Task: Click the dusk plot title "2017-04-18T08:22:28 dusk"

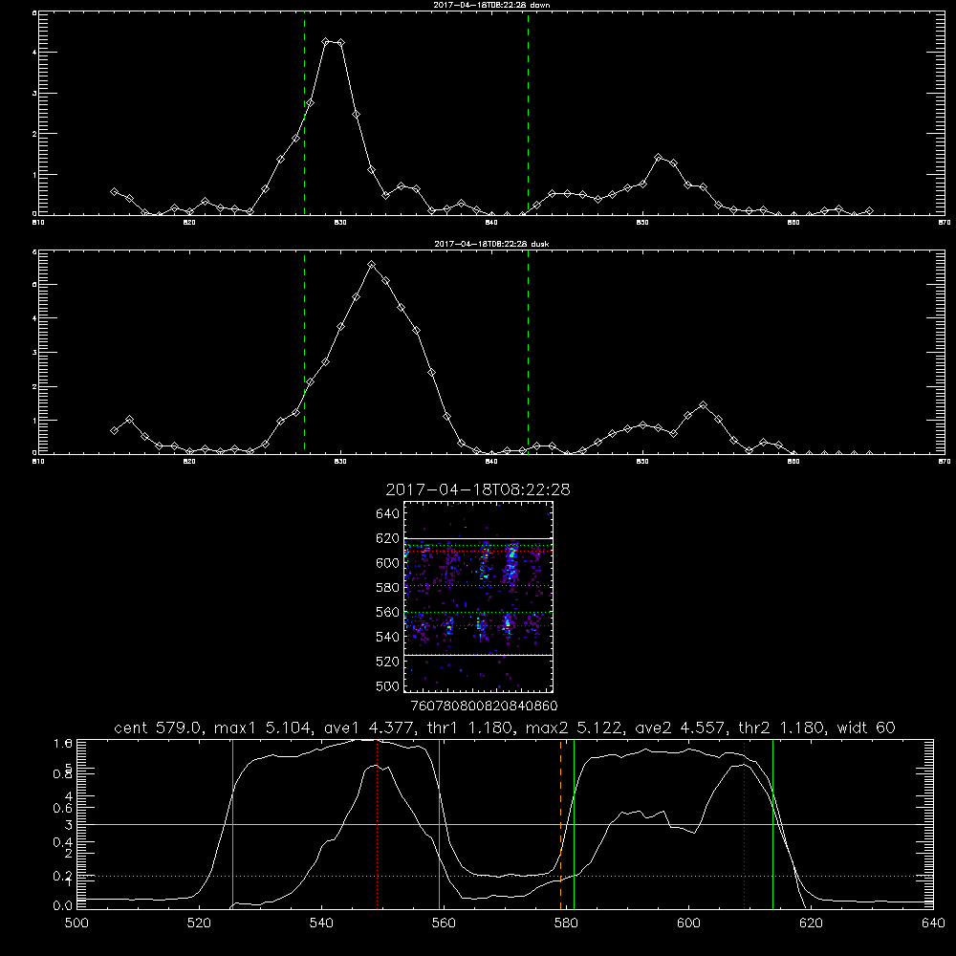Action: 491,244
